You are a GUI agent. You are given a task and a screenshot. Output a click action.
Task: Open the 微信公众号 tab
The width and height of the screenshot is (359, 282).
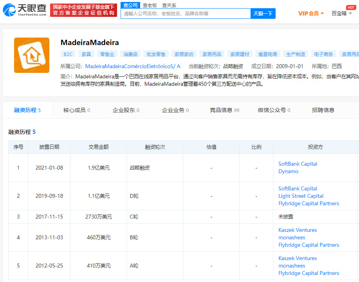click(x=274, y=110)
